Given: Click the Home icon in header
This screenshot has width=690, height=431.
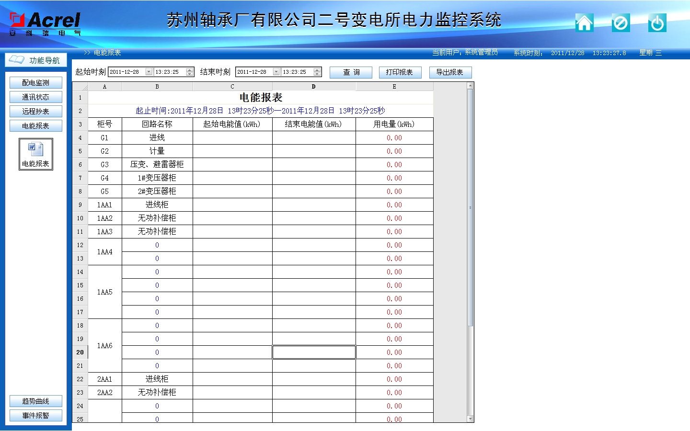Looking at the screenshot, I should point(584,23).
